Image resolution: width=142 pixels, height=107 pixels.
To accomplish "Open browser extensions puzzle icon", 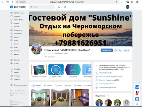I will click(132, 2).
